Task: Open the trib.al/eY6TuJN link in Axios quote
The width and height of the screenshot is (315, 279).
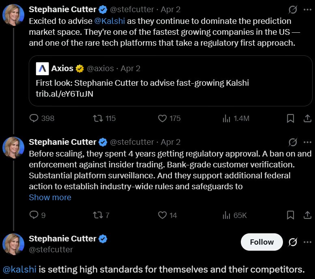Action: [x=64, y=94]
